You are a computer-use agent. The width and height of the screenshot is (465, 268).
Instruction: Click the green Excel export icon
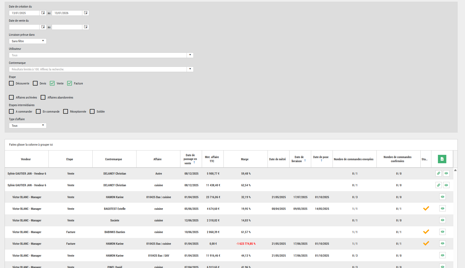(442, 159)
